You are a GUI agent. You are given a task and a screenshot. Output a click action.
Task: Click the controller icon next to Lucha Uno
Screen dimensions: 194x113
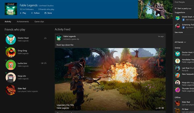45,63
